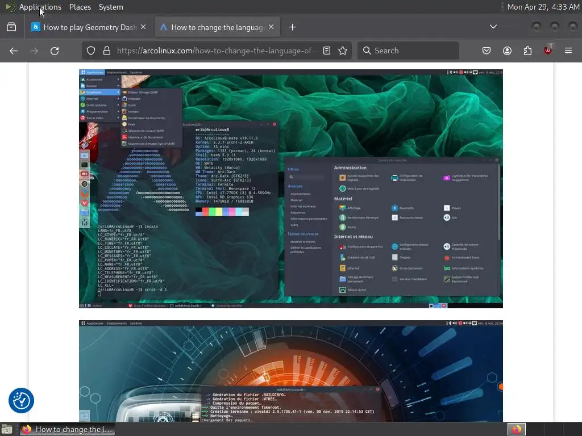
Task: Expand the list all tabs dropdown
Action: click(493, 27)
